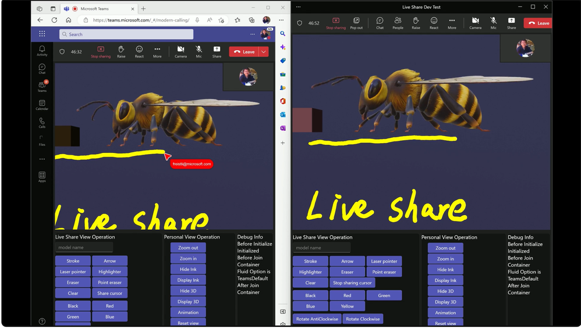Open Files in Teams left sidebar
This screenshot has height=328, width=581.
pyautogui.click(x=42, y=141)
